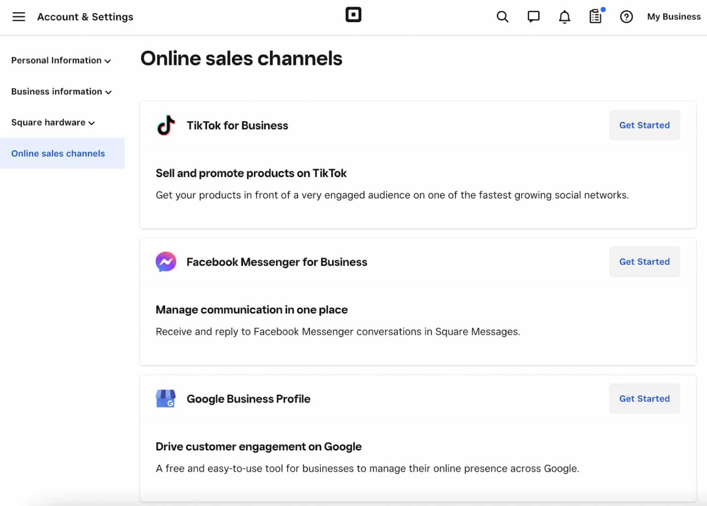Open the help question mark icon
Screen dimensions: 707x506
click(626, 17)
